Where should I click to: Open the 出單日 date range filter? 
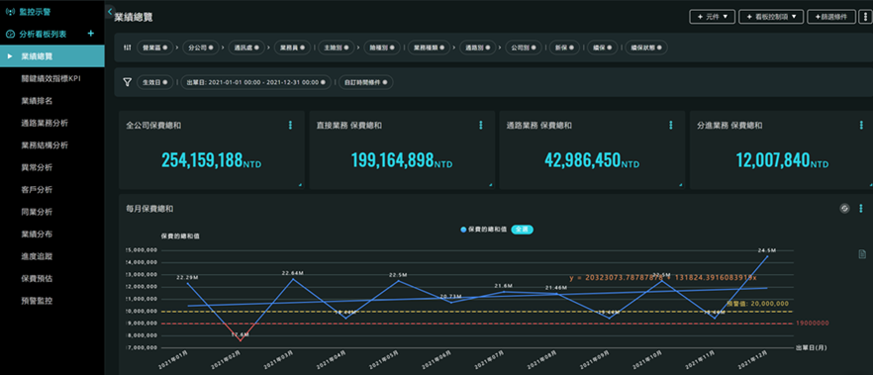point(256,82)
